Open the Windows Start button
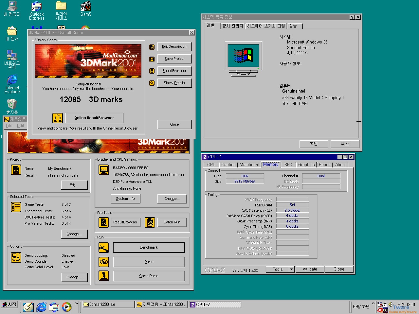The height and width of the screenshot is (314, 419). coord(9,305)
